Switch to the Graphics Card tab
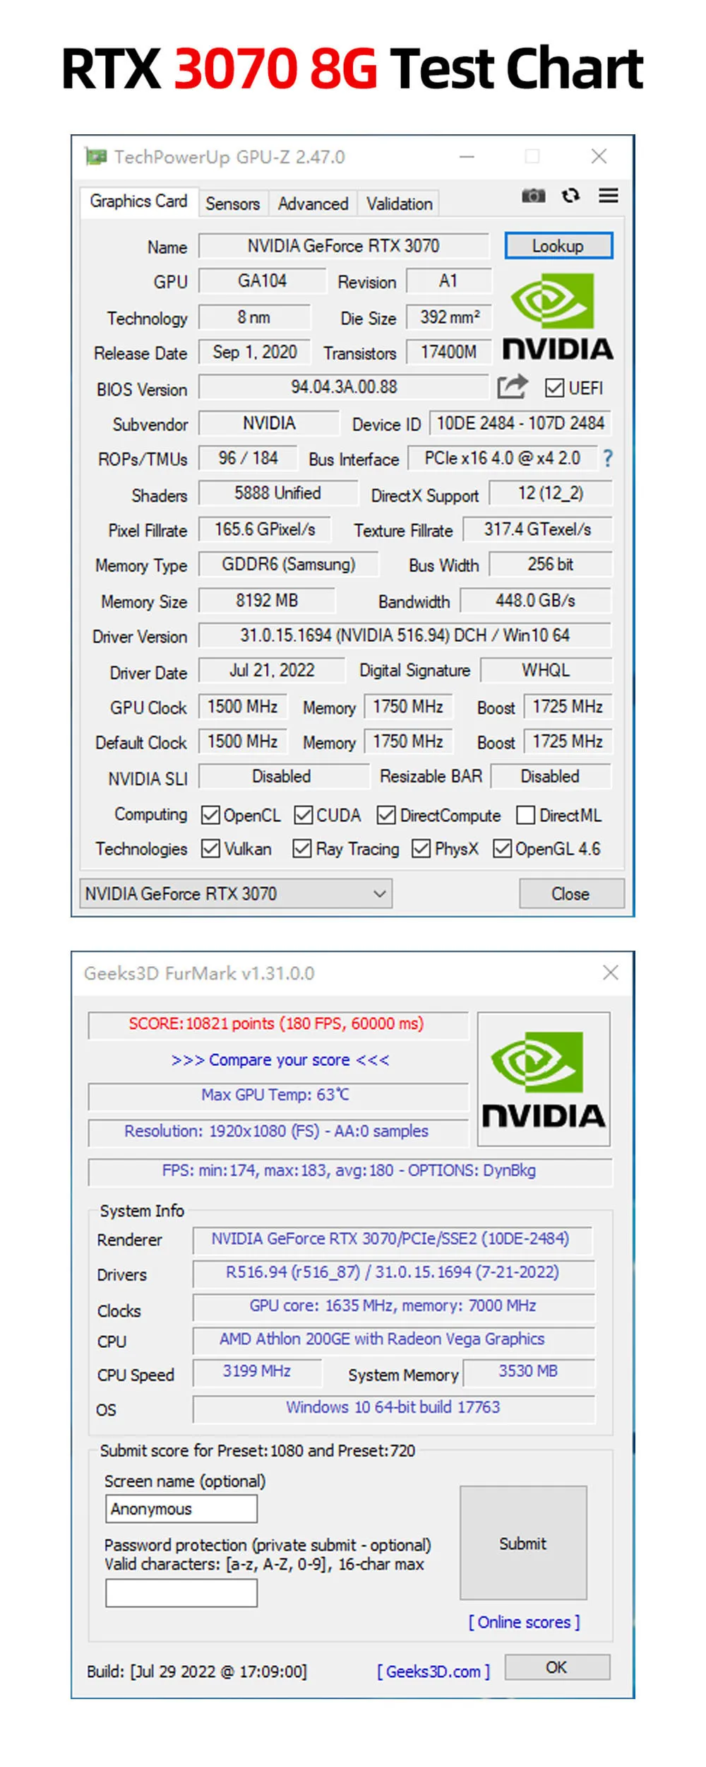The height and width of the screenshot is (1767, 706). pos(138,201)
